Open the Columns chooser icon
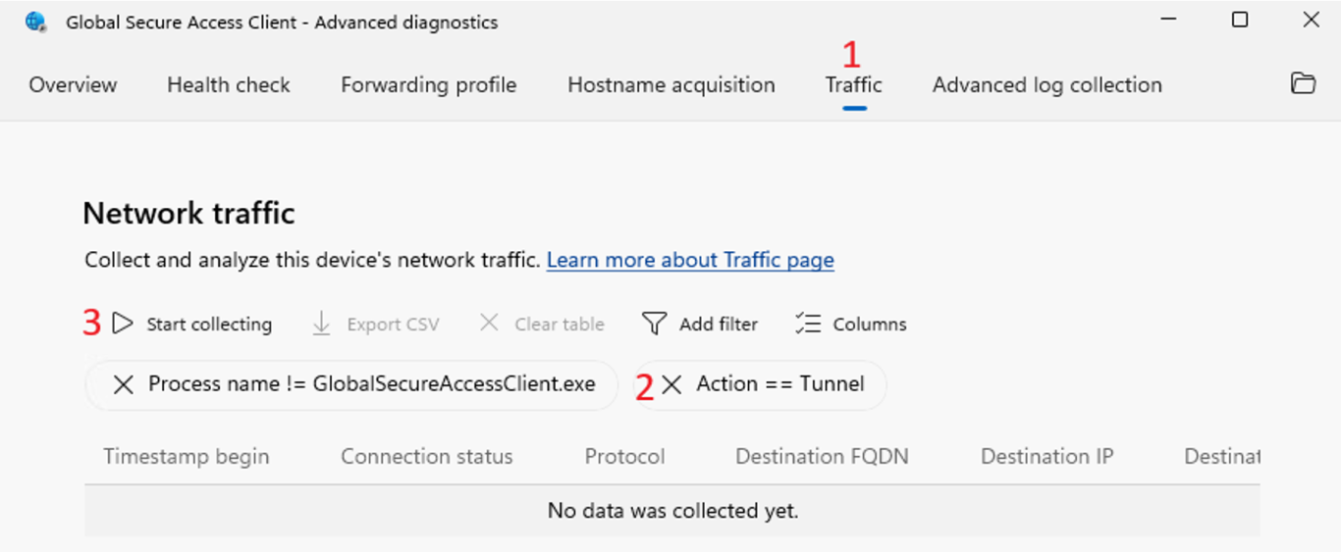Screen dimensions: 1341x552 (x=808, y=324)
